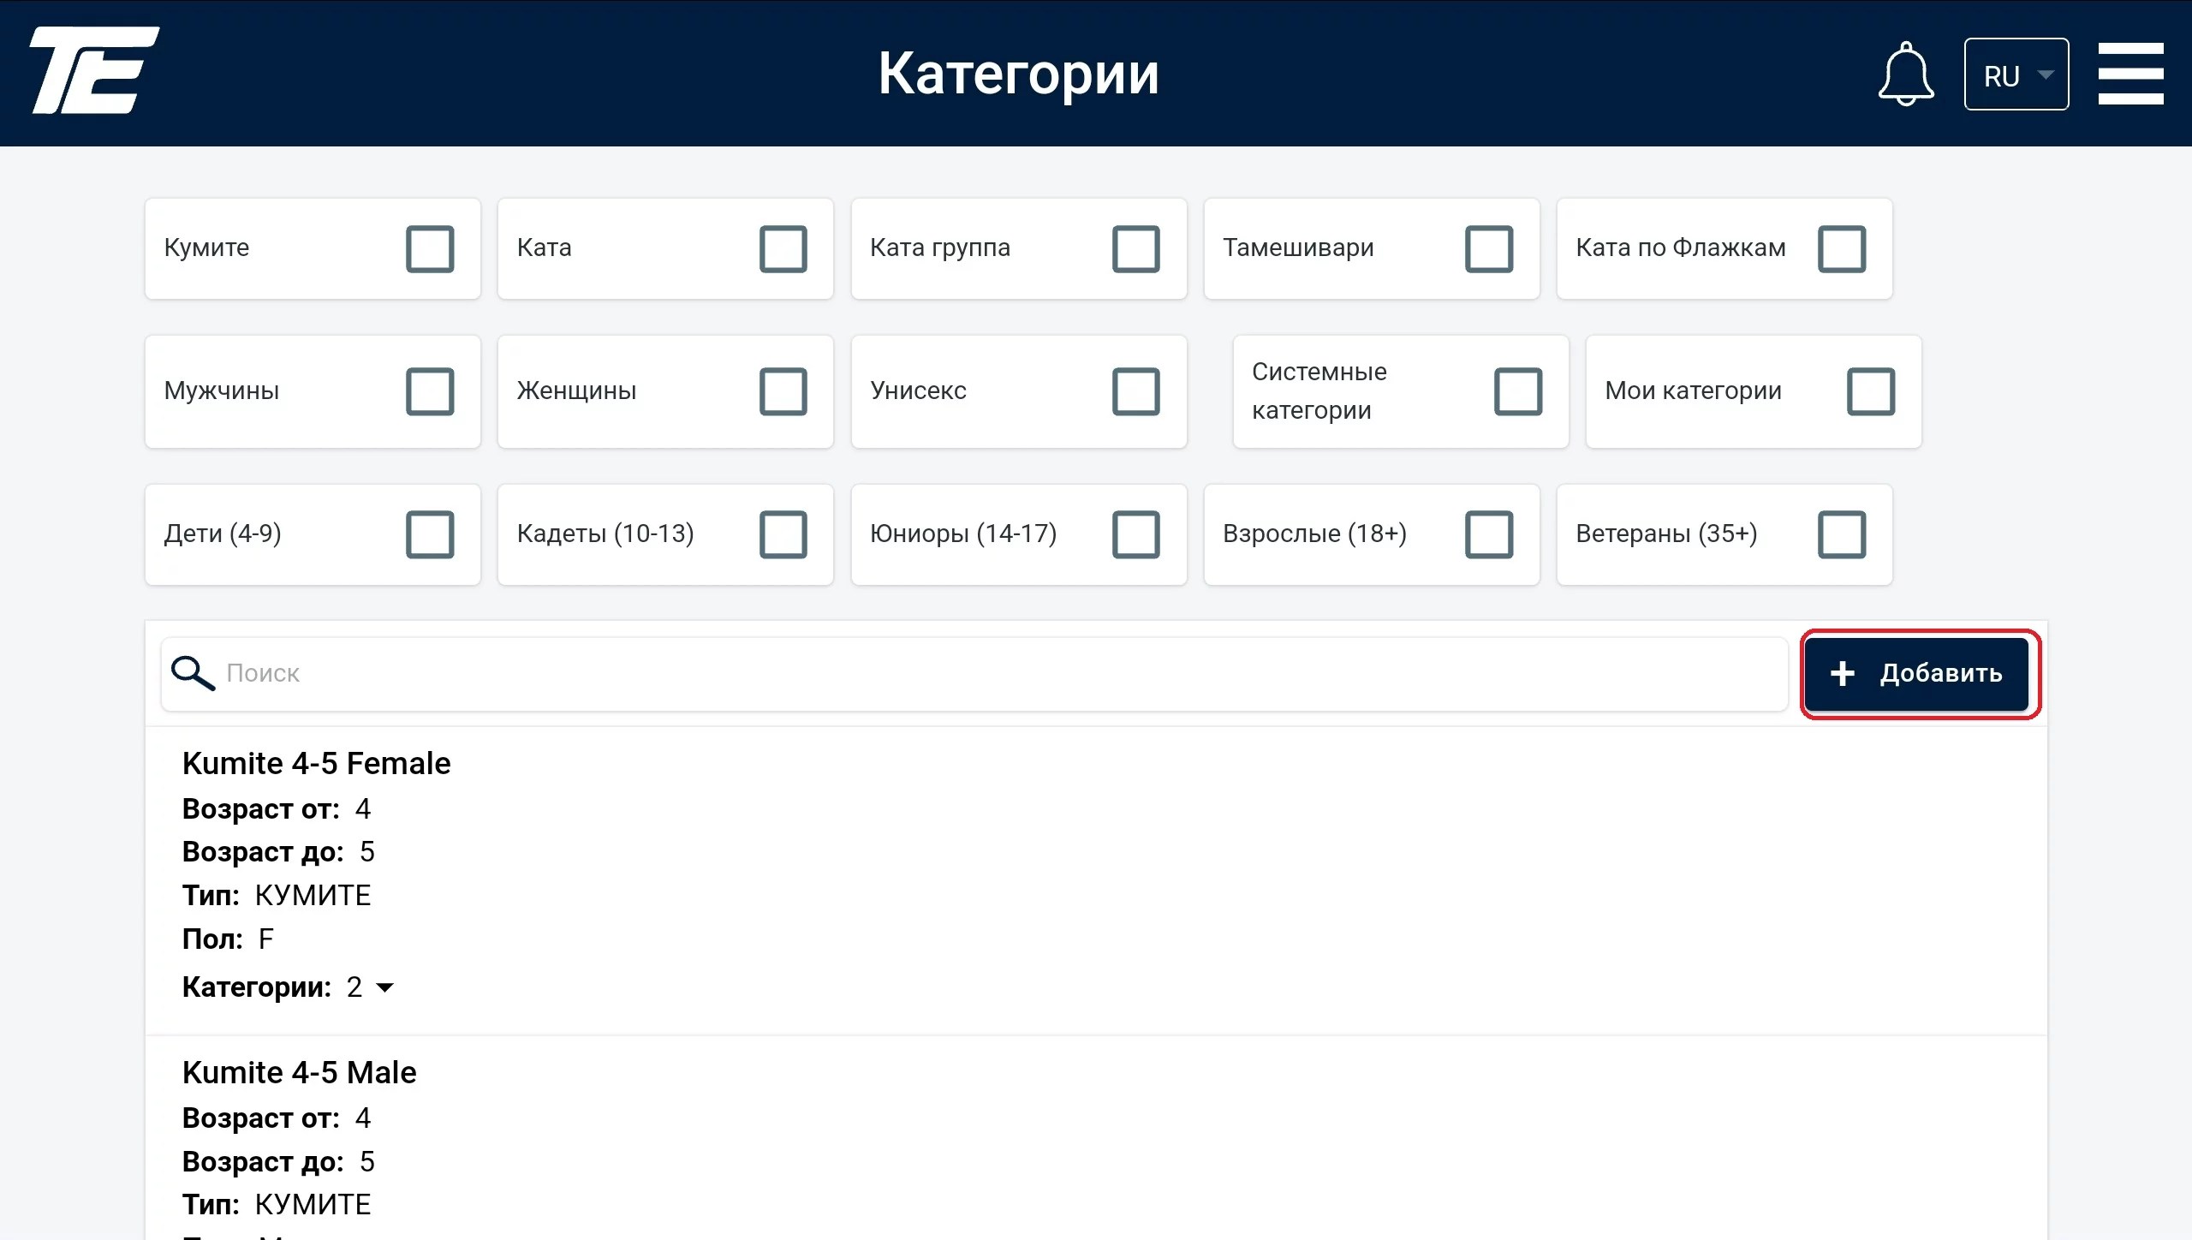Check the Ката filter checkbox
The image size is (2192, 1240).
[x=783, y=249]
